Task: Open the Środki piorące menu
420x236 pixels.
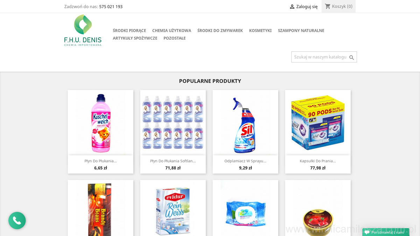Action: tap(129, 31)
